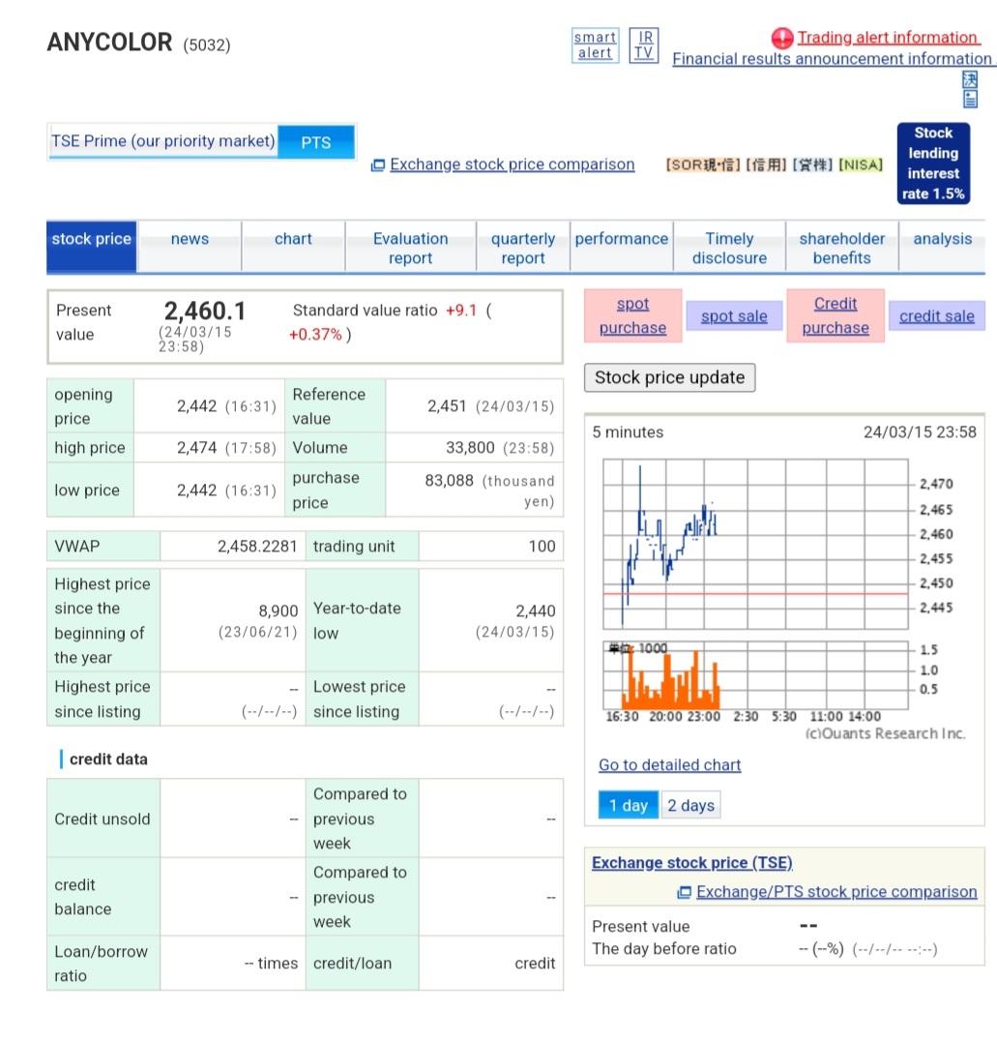Open the IR TV icon
The image size is (997, 1042).
[644, 45]
